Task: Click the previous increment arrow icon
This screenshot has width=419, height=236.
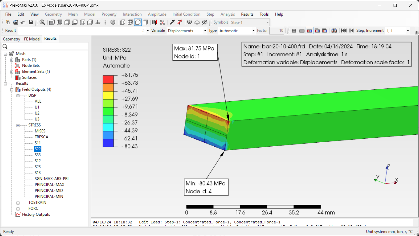Action: click(x=351, y=31)
